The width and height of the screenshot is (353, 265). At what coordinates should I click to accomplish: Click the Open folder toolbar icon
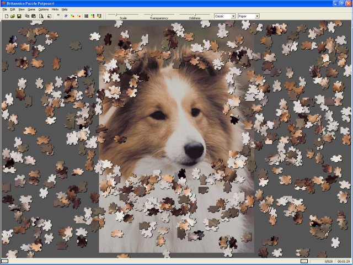click(x=12, y=16)
